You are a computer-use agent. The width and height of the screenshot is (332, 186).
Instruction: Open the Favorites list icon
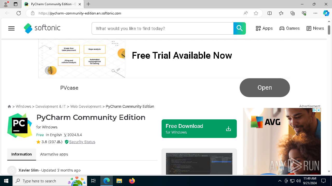pos(281,13)
